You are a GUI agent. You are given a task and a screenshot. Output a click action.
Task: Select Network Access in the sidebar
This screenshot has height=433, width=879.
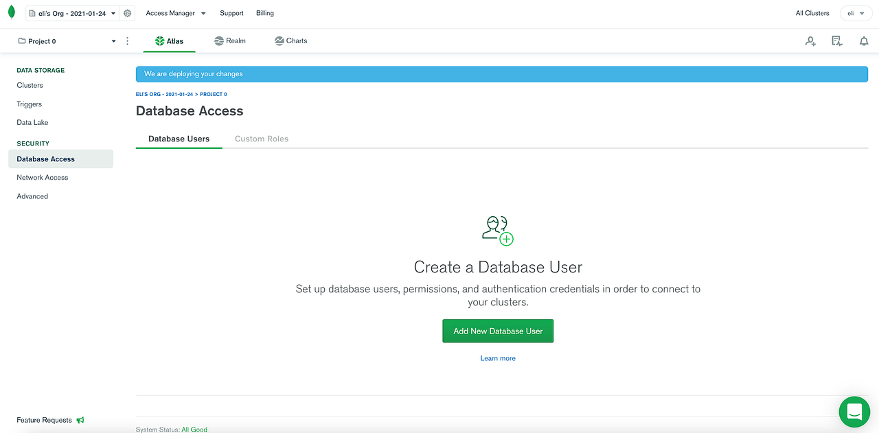[42, 177]
